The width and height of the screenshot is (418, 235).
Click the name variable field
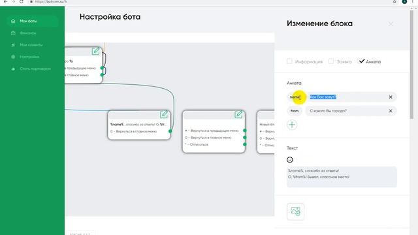tap(295, 97)
